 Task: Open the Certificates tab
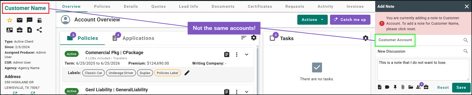pyautogui.click(x=260, y=6)
